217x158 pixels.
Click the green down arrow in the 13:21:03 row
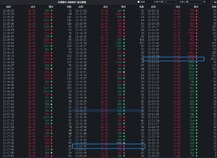[197, 66]
